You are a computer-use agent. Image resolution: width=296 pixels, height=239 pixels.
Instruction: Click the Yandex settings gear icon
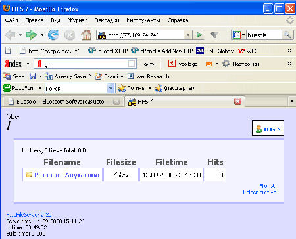226,64
